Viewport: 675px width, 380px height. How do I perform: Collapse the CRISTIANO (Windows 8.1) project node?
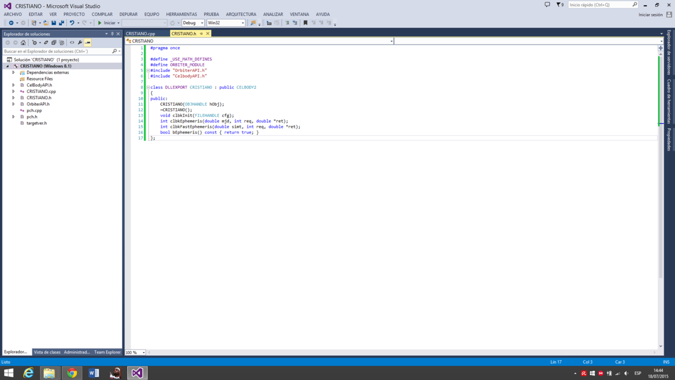[8, 66]
